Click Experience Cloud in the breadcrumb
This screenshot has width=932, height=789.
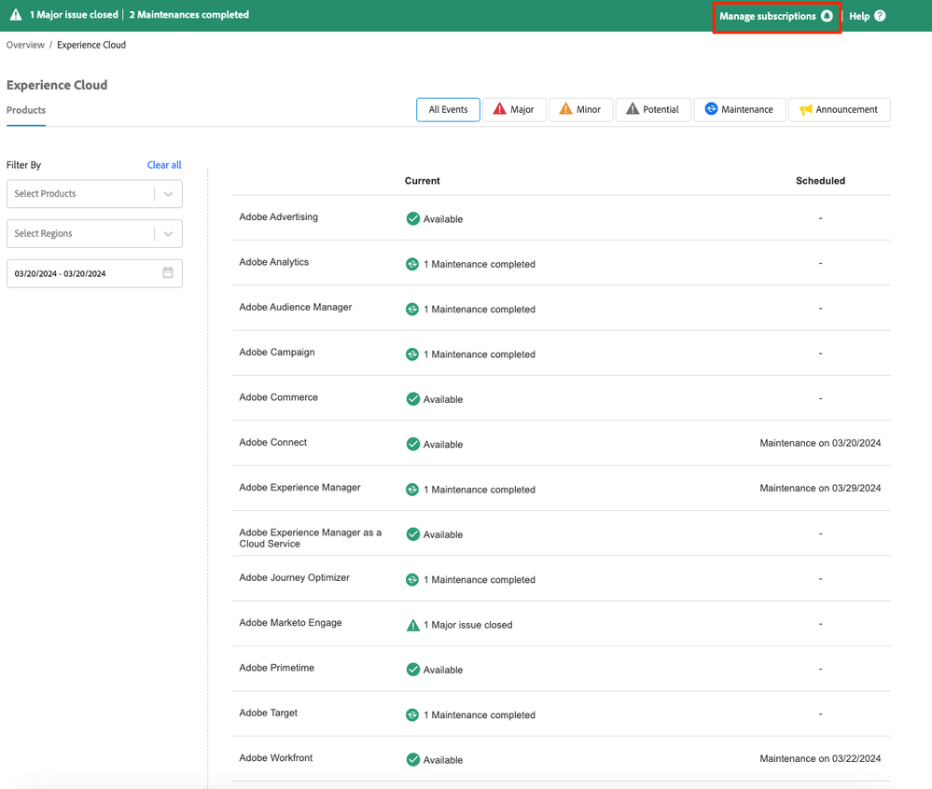(x=91, y=45)
